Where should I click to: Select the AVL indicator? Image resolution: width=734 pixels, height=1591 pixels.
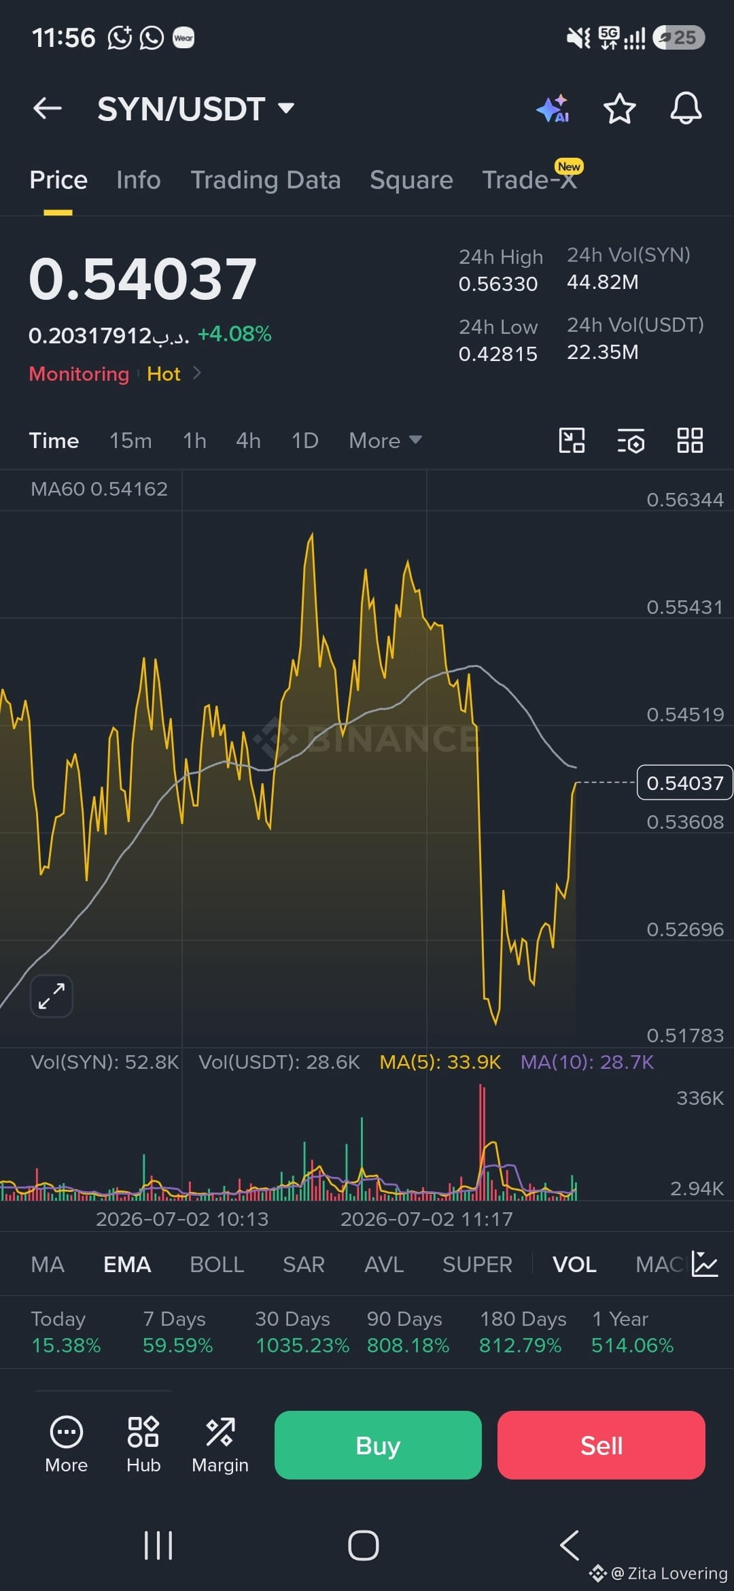pyautogui.click(x=384, y=1265)
